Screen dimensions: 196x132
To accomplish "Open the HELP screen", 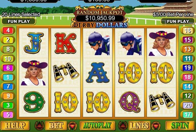I will (15, 126).
